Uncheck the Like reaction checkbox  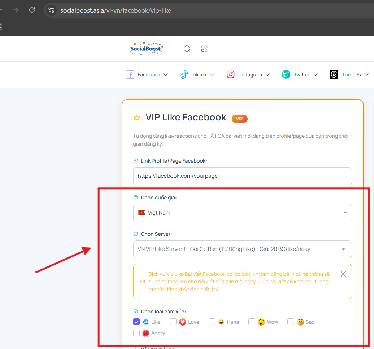tap(136, 322)
